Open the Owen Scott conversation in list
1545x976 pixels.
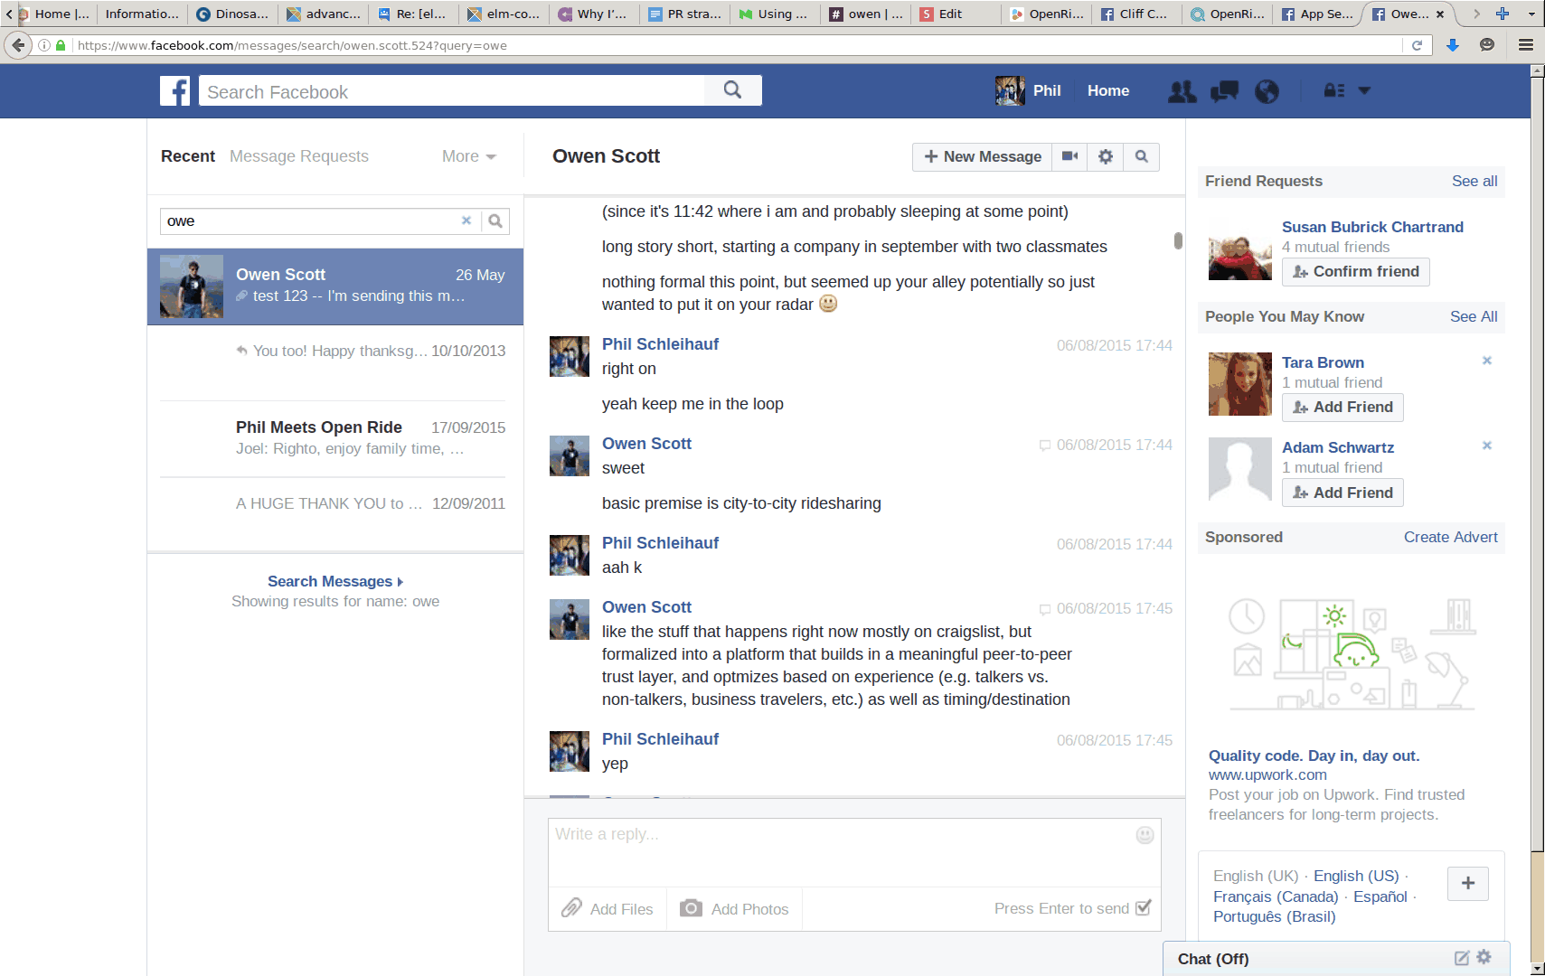click(x=335, y=286)
